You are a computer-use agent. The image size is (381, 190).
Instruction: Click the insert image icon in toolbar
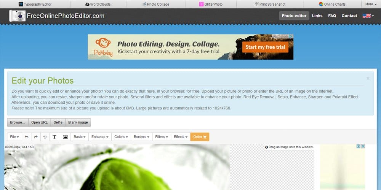point(65,137)
